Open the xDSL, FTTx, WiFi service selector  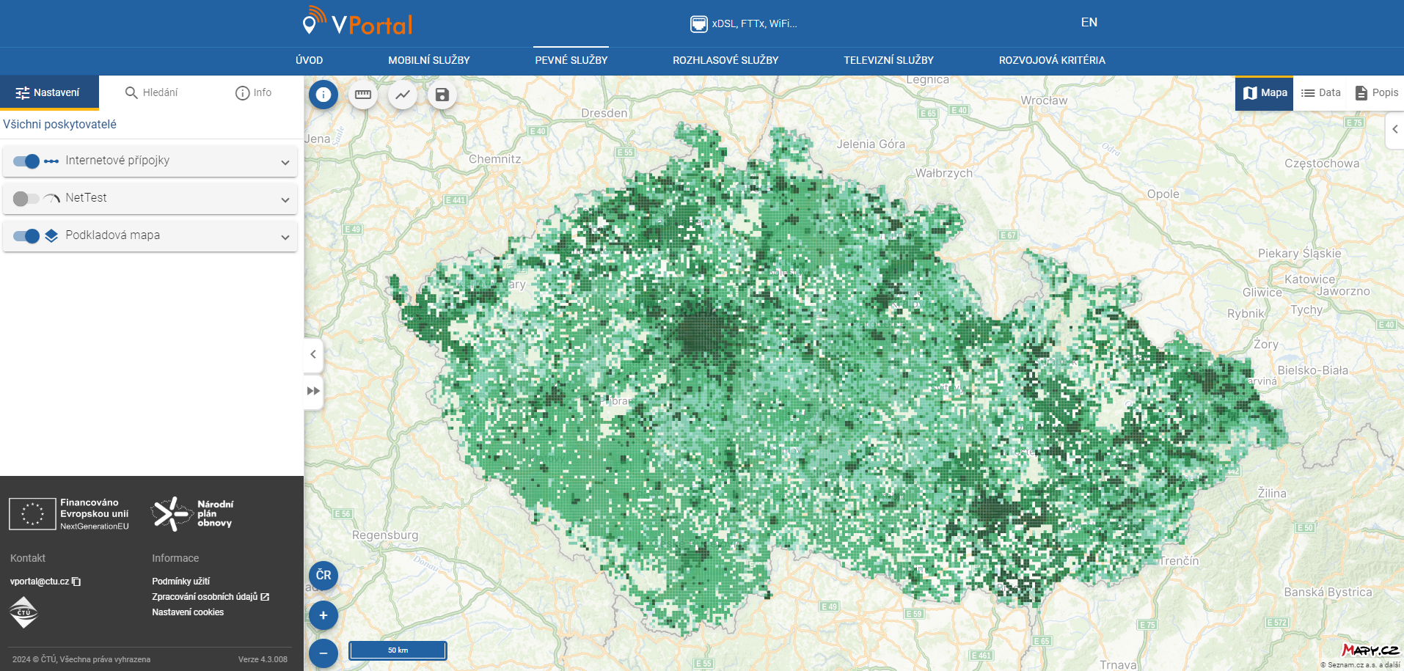tap(743, 23)
